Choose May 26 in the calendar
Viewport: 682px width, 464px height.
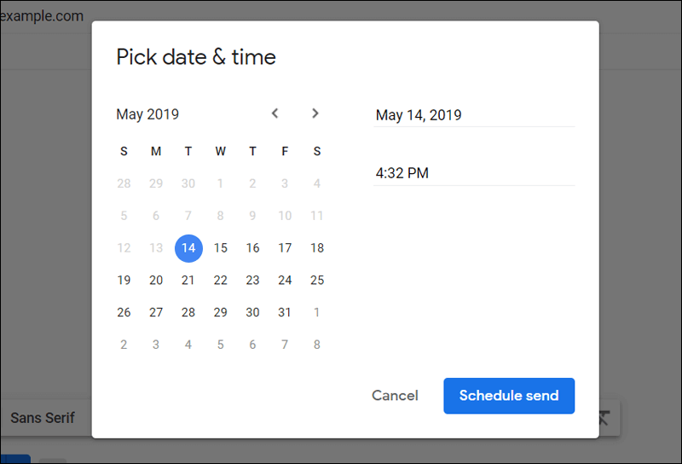coord(124,312)
